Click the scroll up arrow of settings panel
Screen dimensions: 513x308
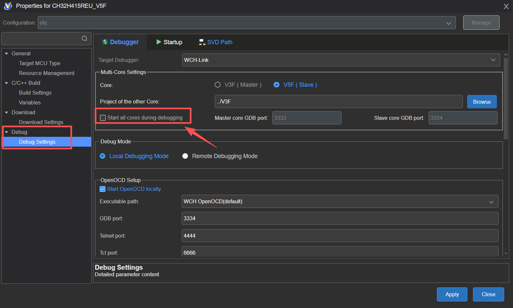pyautogui.click(x=506, y=55)
